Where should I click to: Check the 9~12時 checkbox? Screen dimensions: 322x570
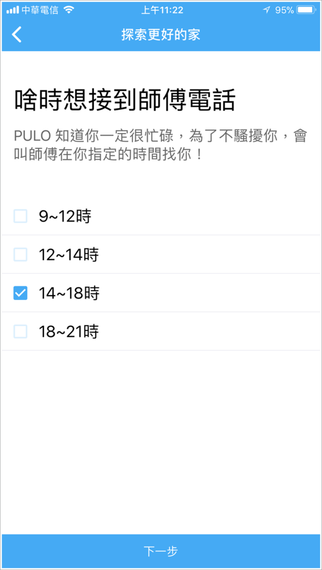(21, 217)
